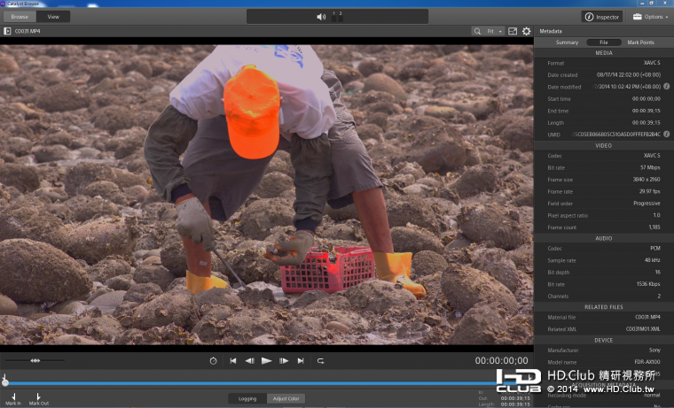The width and height of the screenshot is (674, 408).
Task: Click the audio level meter channels
Action: (337, 17)
